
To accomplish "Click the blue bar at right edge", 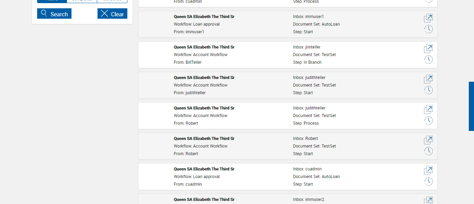I will pos(471,106).
